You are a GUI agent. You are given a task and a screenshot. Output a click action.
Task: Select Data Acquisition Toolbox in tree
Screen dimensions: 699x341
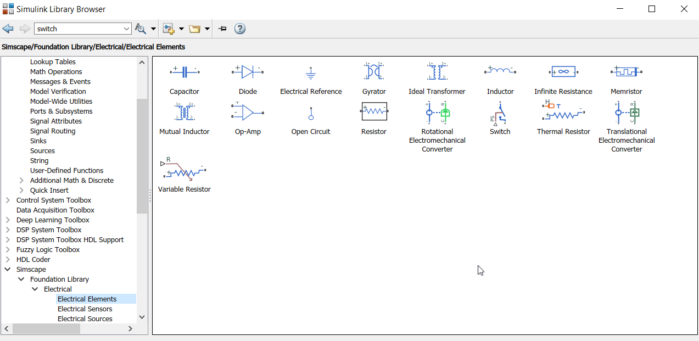(55, 210)
